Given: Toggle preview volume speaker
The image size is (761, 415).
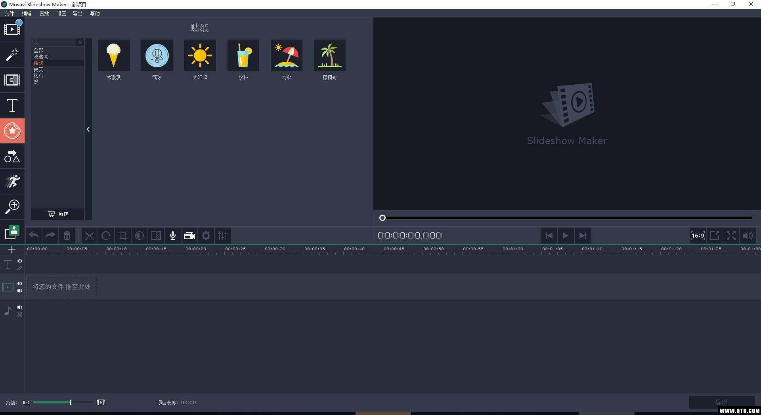Looking at the screenshot, I should 748,236.
